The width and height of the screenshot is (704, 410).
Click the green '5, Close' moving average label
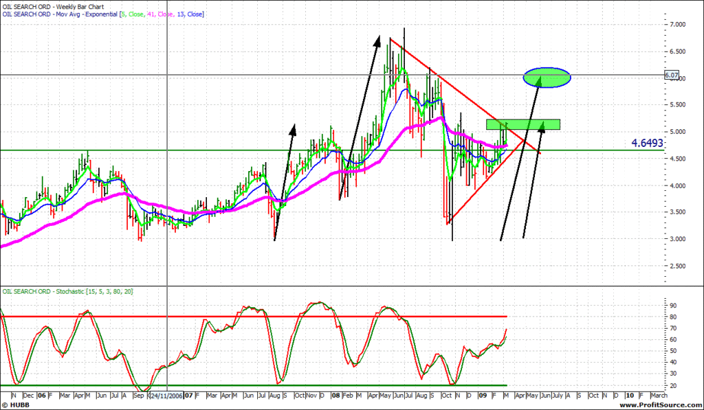click(133, 14)
